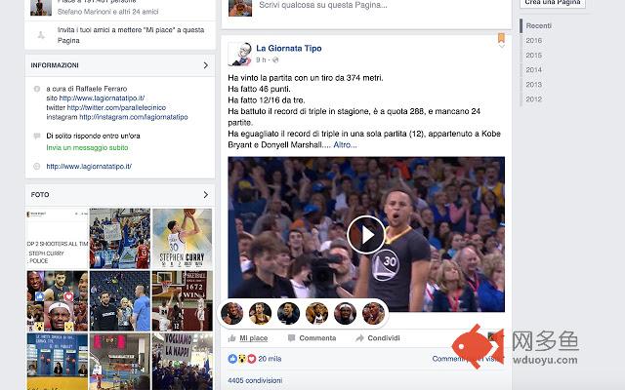Click the globe icon beside website link
Viewport: 625px width, 390px height.
point(37,167)
